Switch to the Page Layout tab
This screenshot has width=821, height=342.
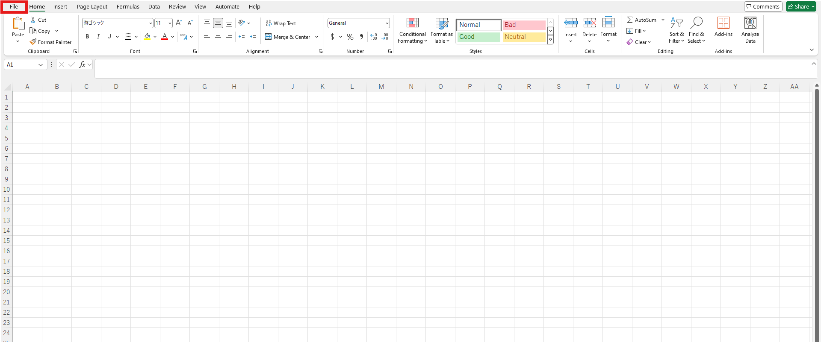[x=92, y=6]
